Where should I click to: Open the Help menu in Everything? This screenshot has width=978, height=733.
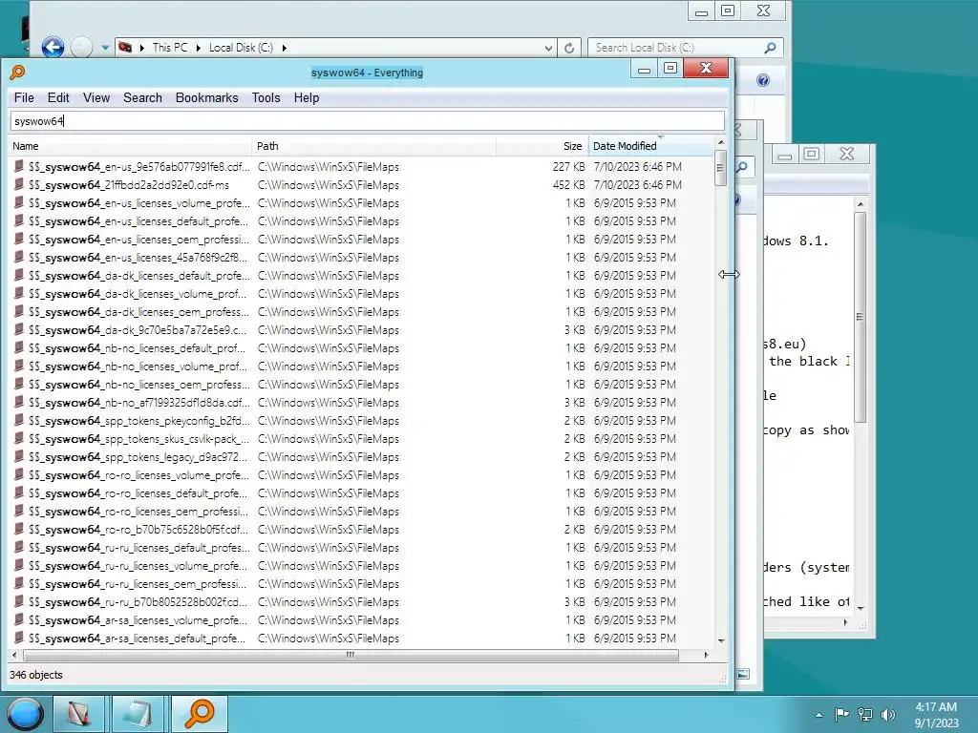307,98
